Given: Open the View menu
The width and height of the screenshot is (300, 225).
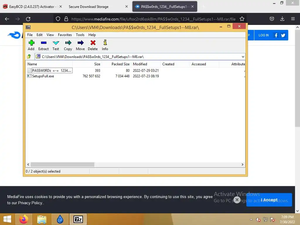Looking at the screenshot, I should (50, 35).
